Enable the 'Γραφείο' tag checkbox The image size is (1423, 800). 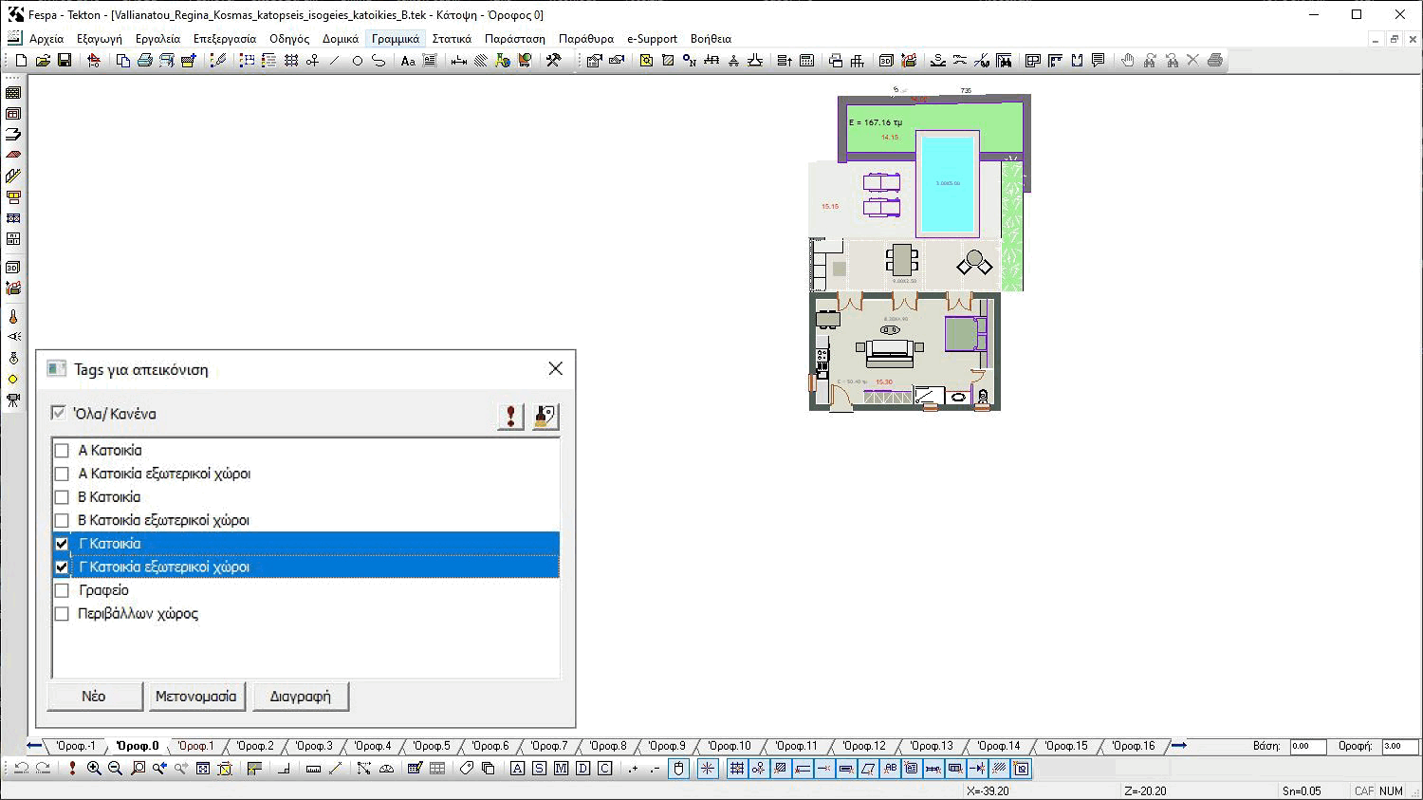[x=62, y=590]
